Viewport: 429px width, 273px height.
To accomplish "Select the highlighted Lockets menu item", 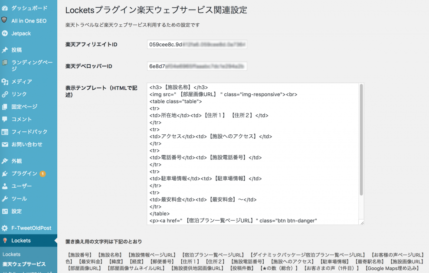I will pyautogui.click(x=29, y=240).
